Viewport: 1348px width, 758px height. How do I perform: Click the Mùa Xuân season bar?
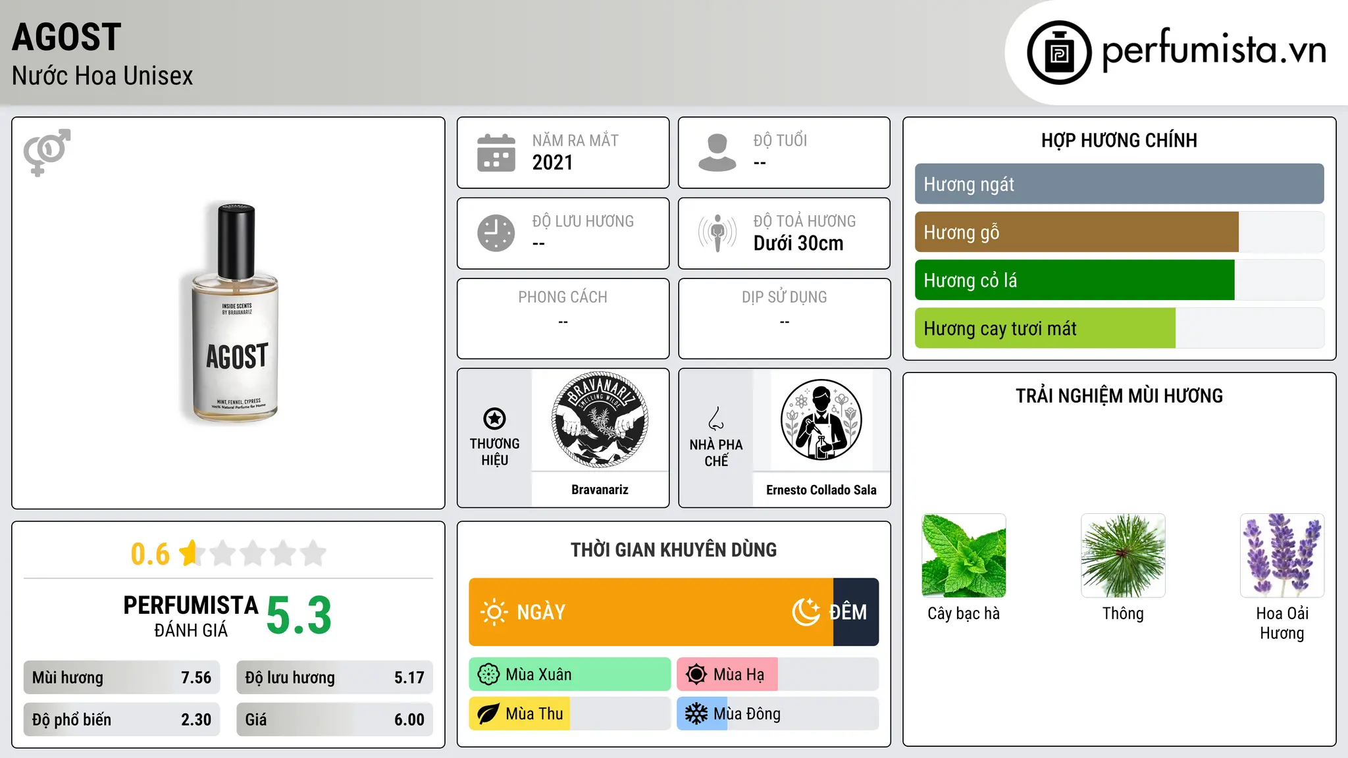[570, 674]
